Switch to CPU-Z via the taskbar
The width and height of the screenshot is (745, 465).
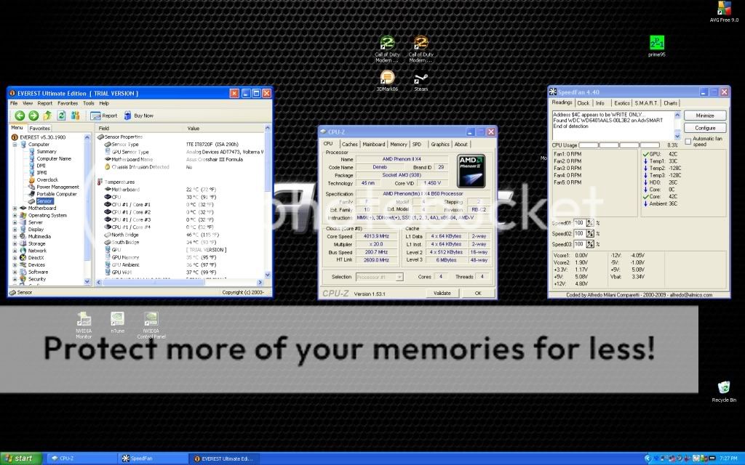tap(81, 458)
